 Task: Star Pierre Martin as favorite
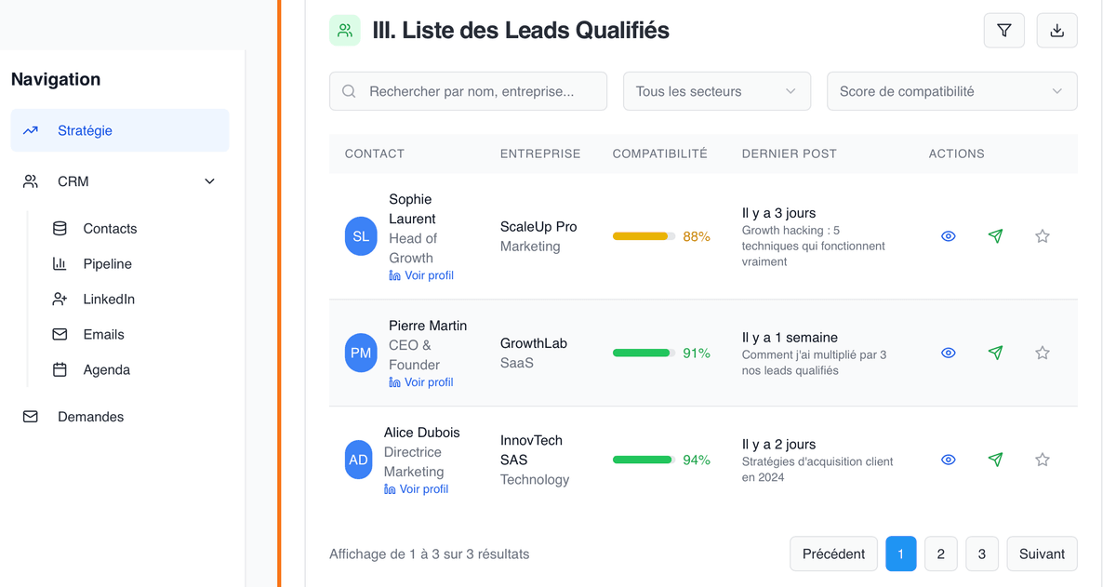point(1043,353)
